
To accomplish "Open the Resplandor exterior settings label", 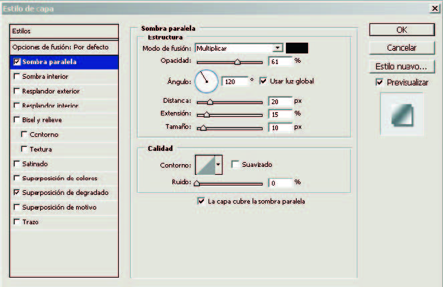I will [x=51, y=91].
